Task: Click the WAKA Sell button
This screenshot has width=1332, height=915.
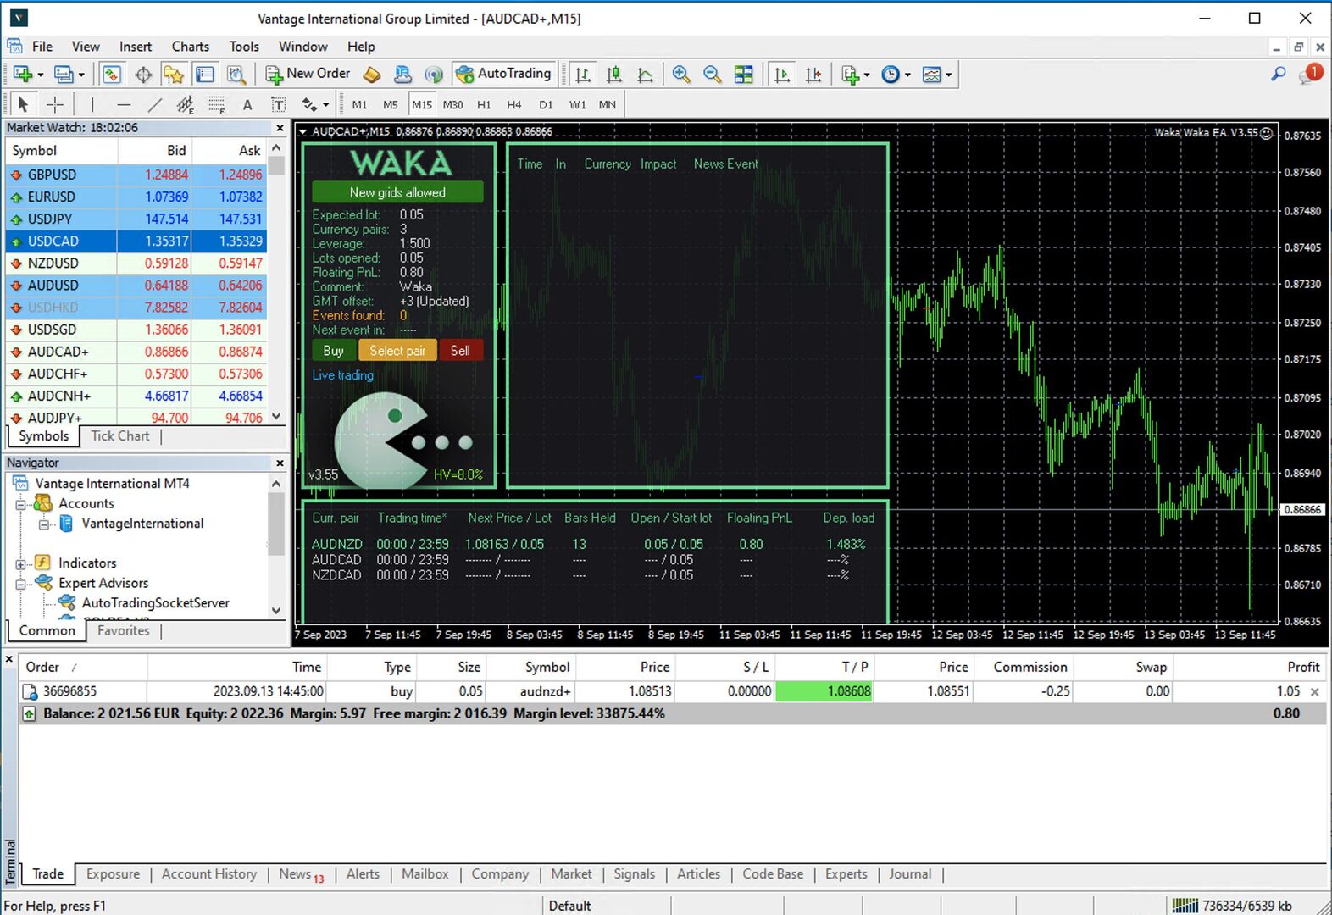Action: click(460, 351)
